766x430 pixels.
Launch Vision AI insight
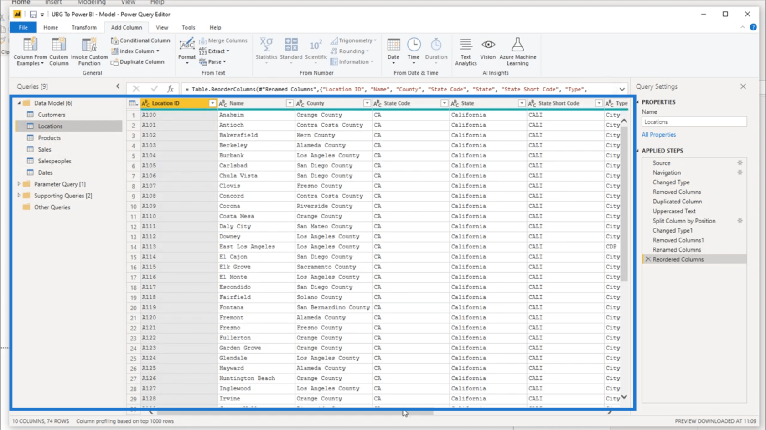pos(488,49)
